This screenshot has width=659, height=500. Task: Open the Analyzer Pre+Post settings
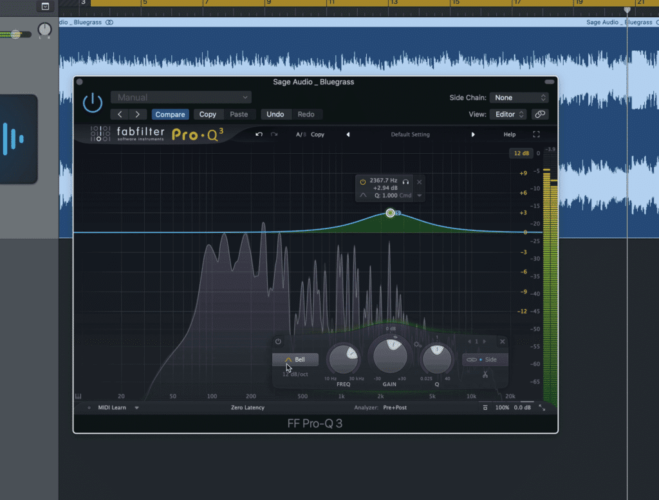click(394, 407)
